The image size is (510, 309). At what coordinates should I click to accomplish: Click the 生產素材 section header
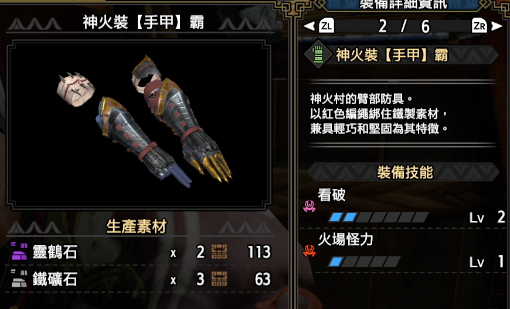pos(137,226)
